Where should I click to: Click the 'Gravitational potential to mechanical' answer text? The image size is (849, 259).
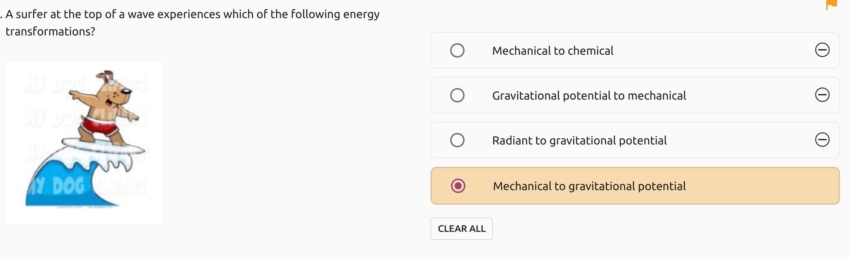(x=589, y=96)
